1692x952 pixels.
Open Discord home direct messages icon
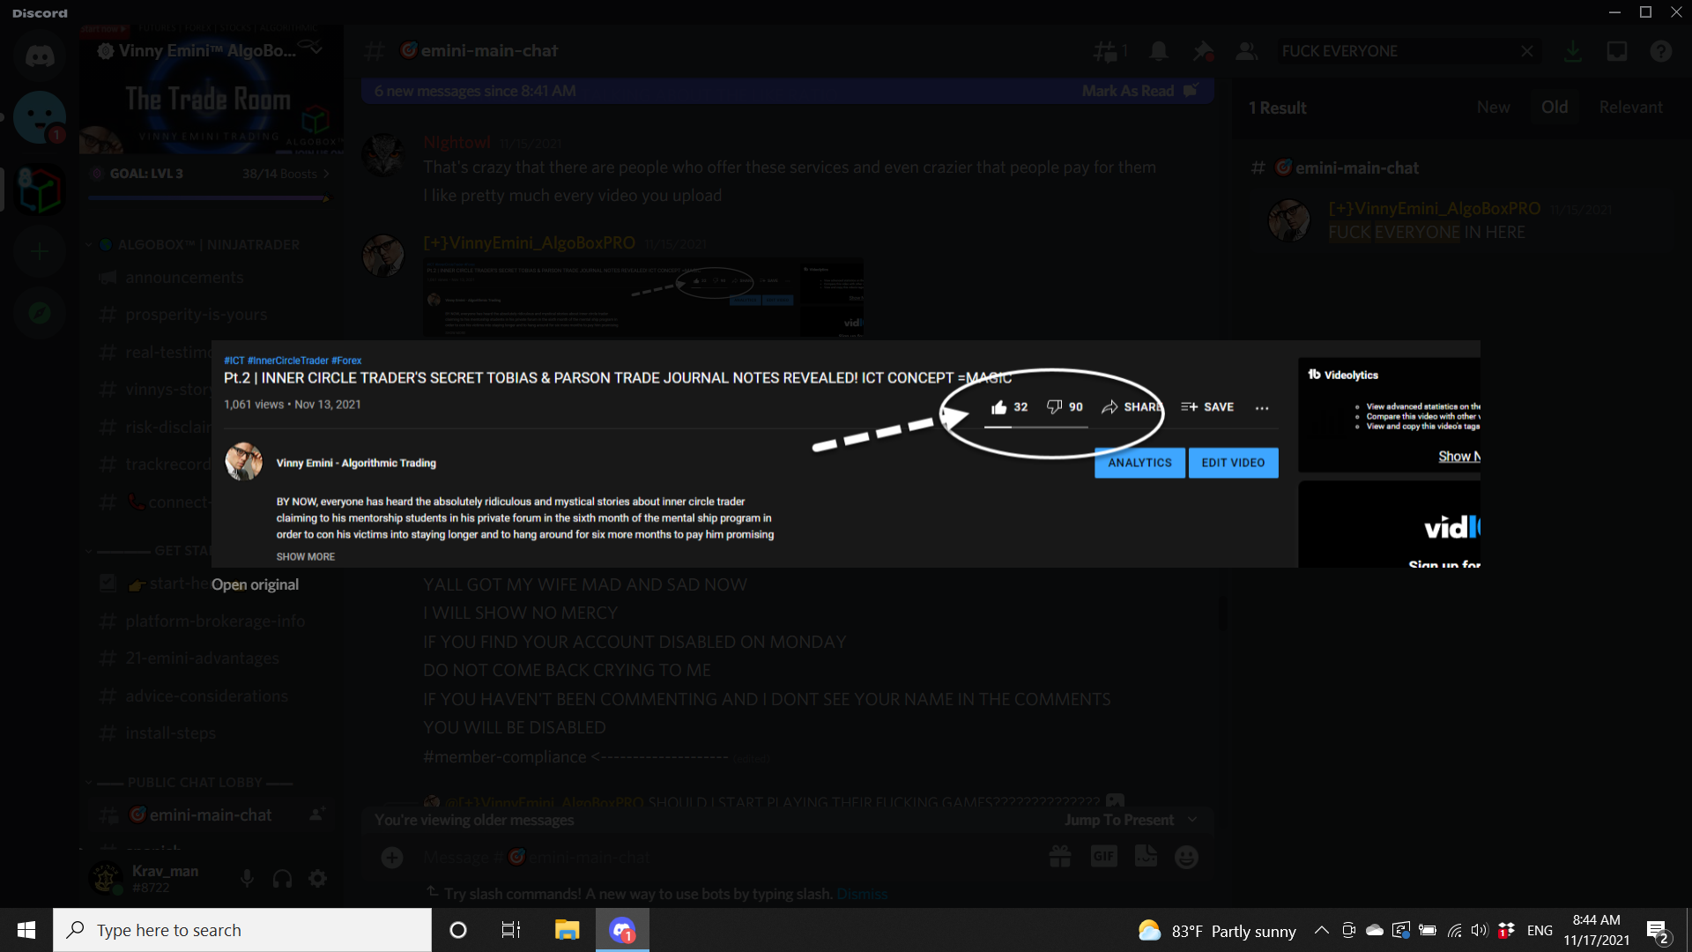point(40,56)
